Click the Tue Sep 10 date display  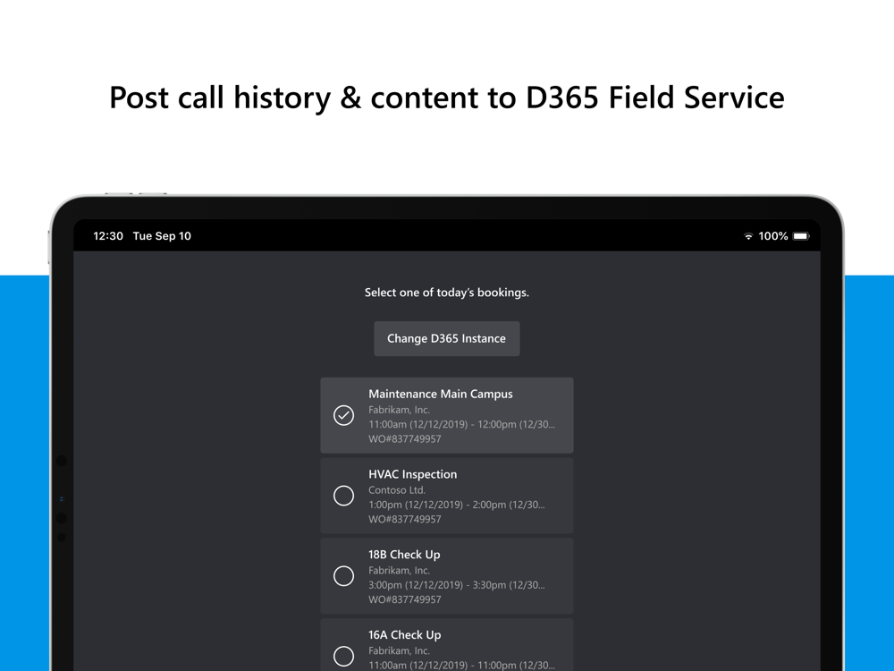tap(162, 236)
